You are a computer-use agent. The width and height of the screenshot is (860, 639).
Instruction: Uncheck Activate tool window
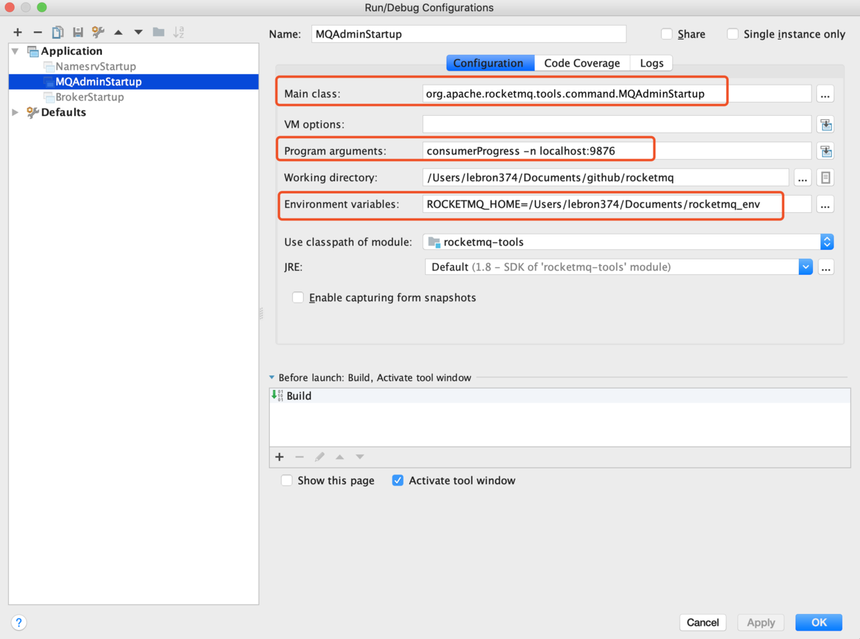(398, 480)
